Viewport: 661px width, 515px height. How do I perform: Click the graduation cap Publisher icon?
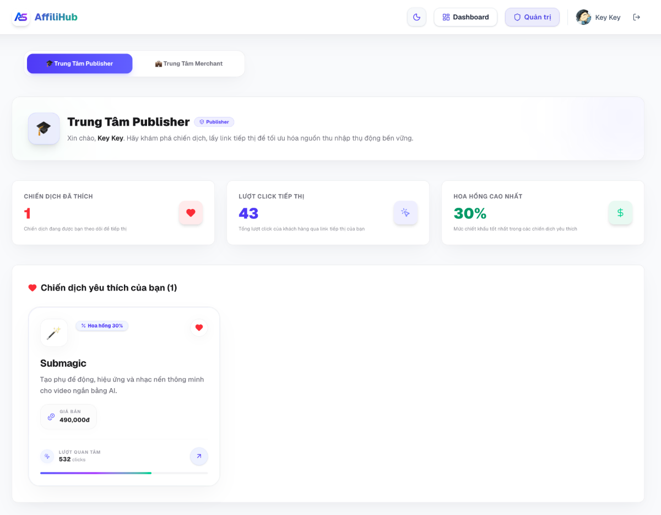[44, 128]
